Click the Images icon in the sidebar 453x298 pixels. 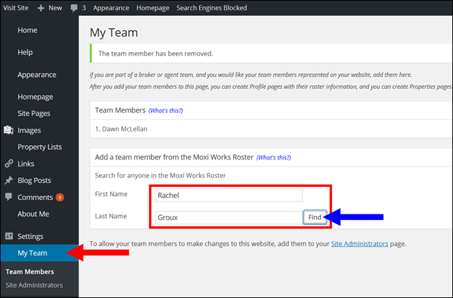(8, 130)
